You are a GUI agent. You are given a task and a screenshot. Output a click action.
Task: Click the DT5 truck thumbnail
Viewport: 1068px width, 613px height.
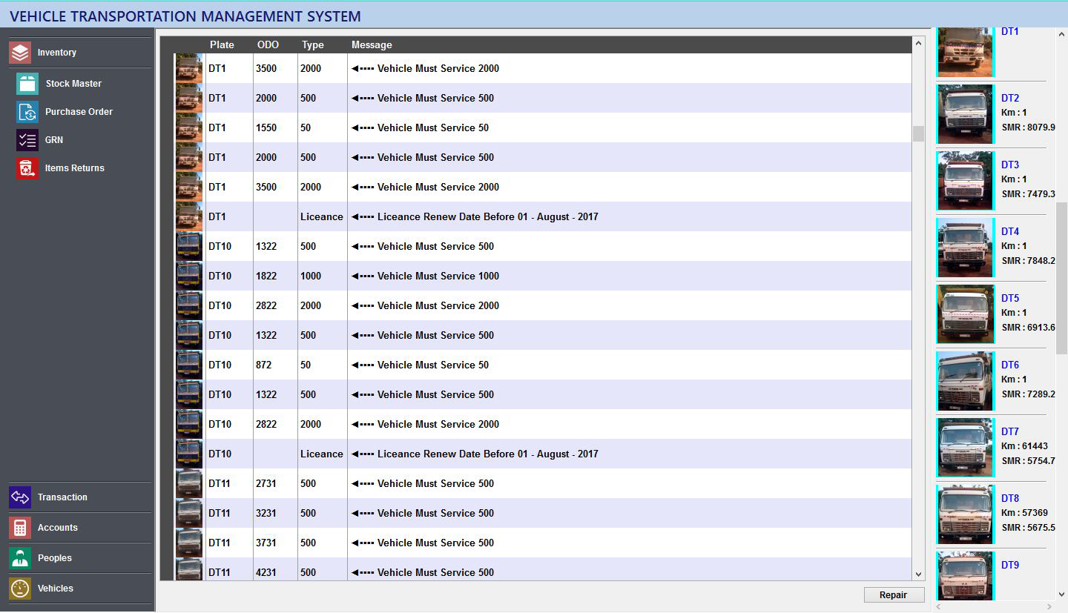[x=964, y=314]
